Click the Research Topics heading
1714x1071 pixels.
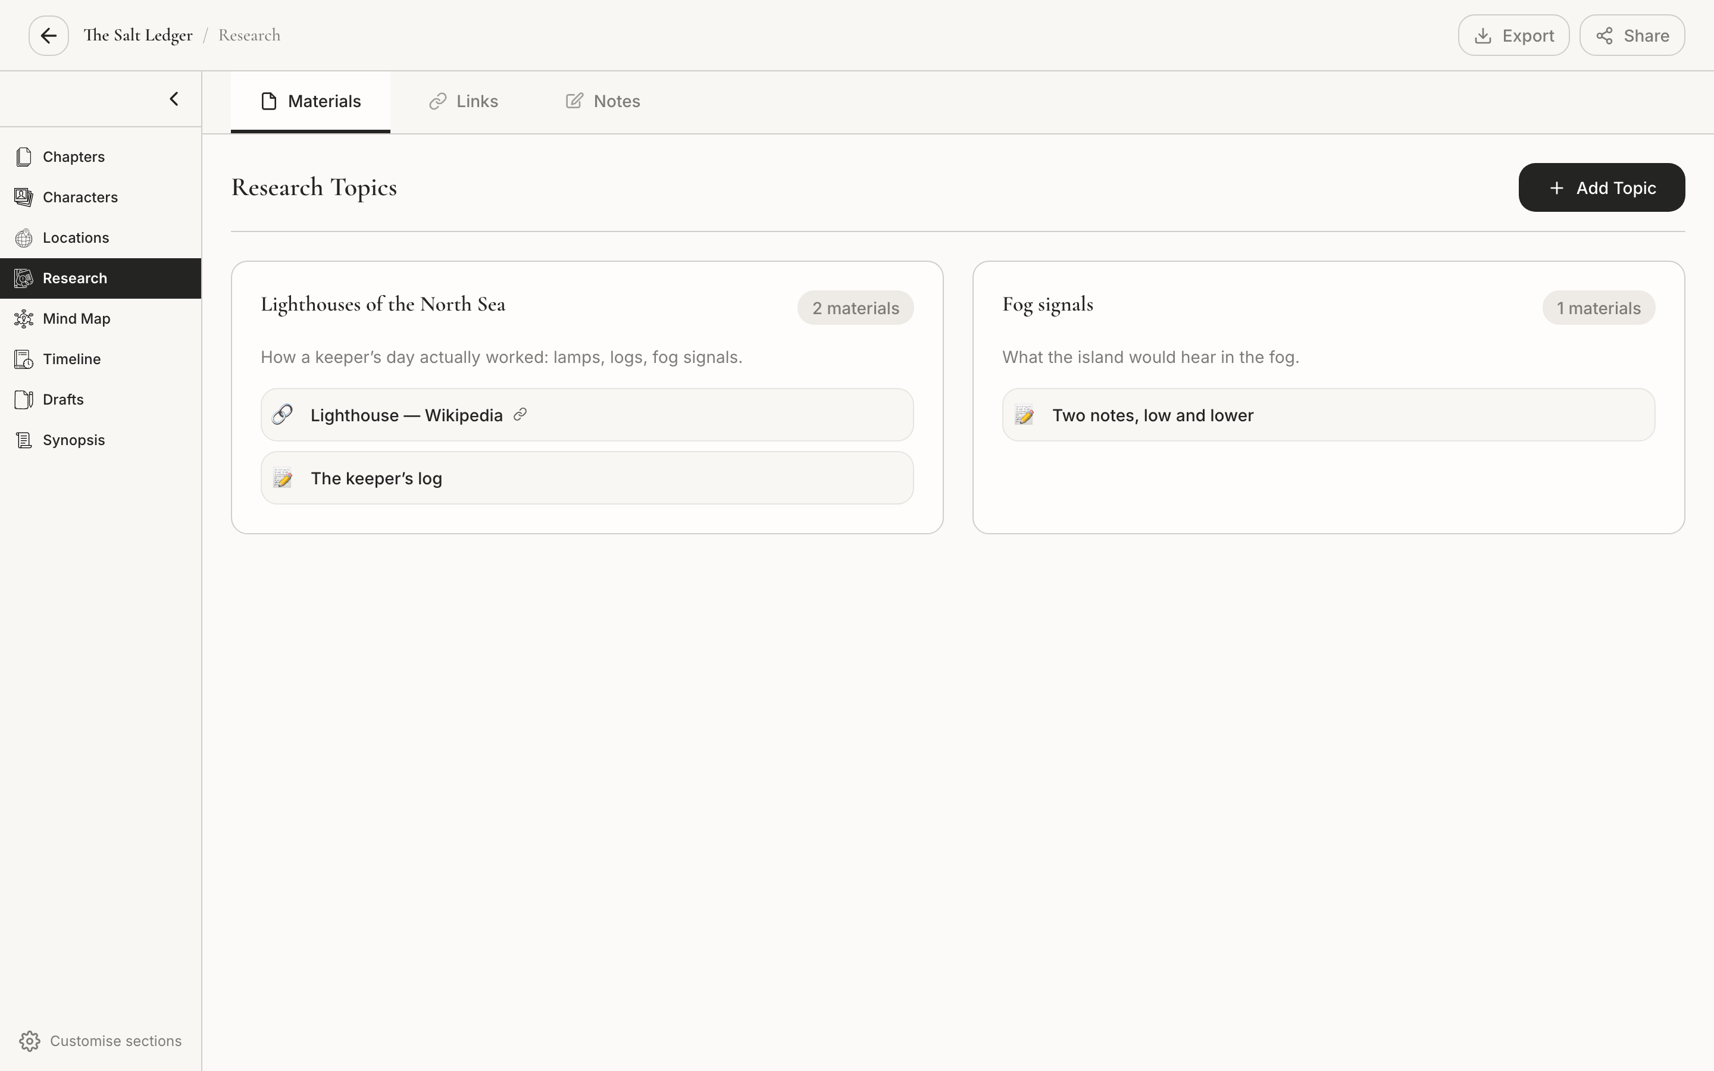pos(314,187)
